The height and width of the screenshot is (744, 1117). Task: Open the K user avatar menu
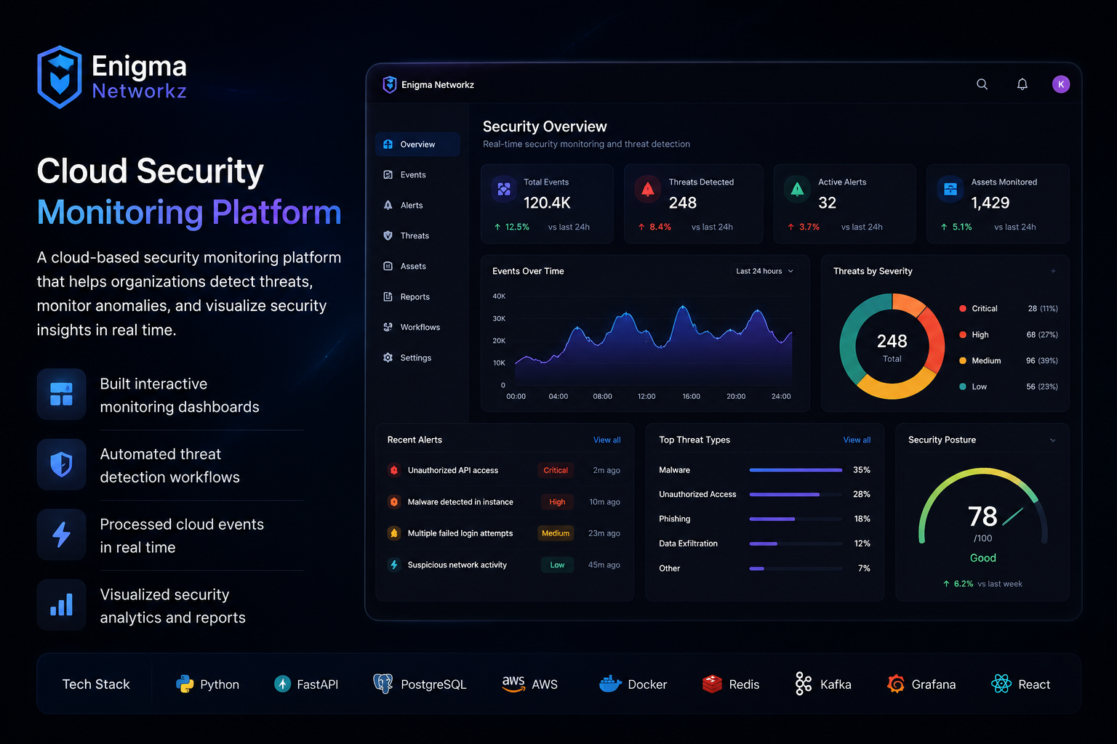(x=1061, y=84)
